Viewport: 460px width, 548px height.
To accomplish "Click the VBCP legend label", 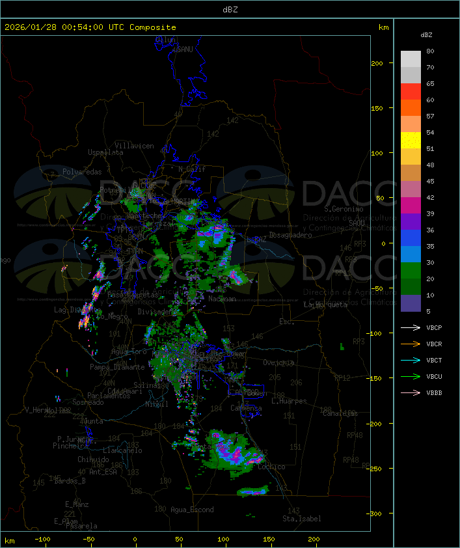I will click(x=434, y=328).
